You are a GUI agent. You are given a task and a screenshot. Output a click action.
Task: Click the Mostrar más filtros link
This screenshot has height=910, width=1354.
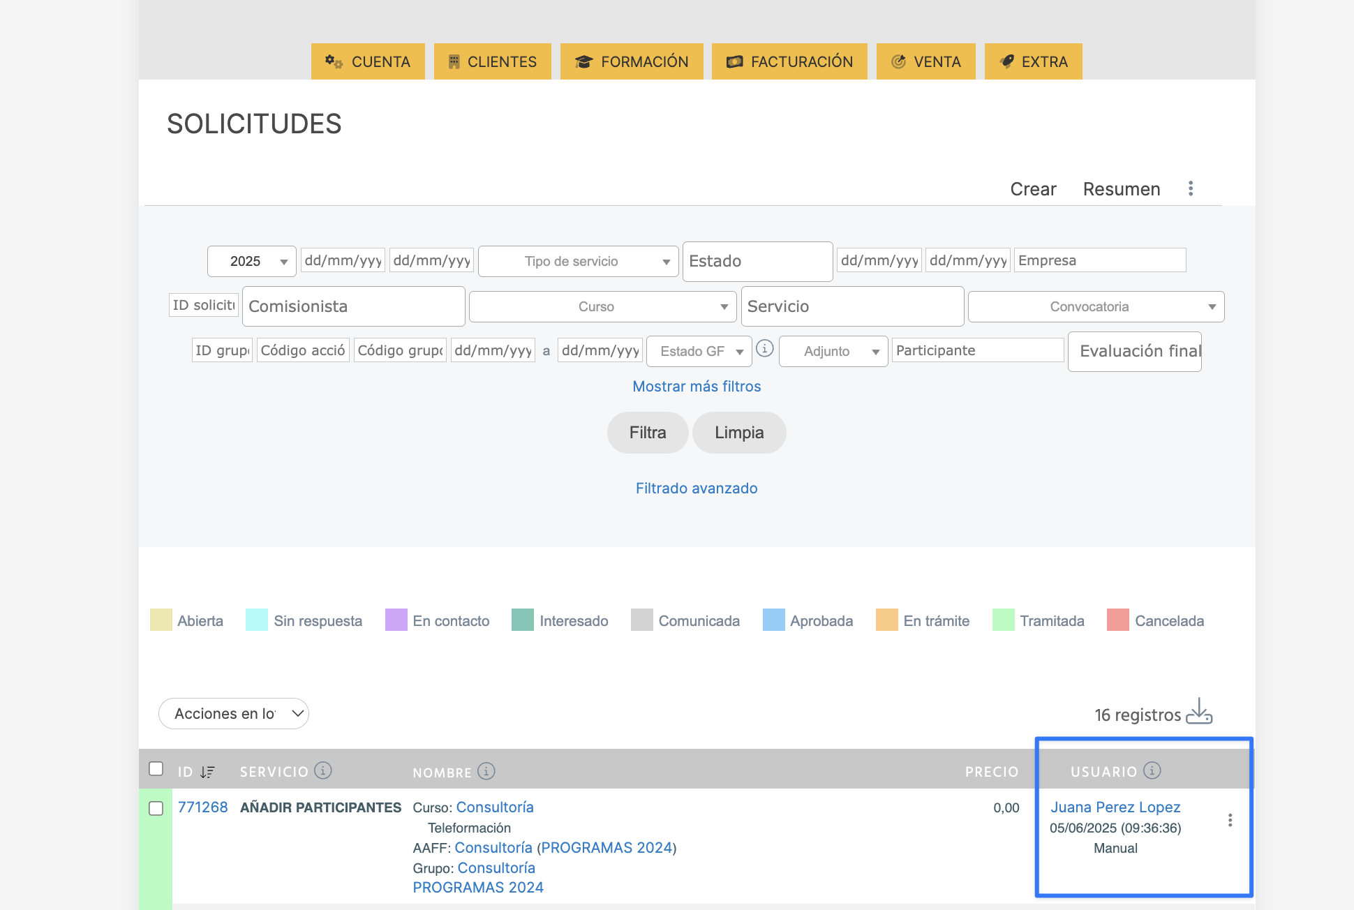697,386
